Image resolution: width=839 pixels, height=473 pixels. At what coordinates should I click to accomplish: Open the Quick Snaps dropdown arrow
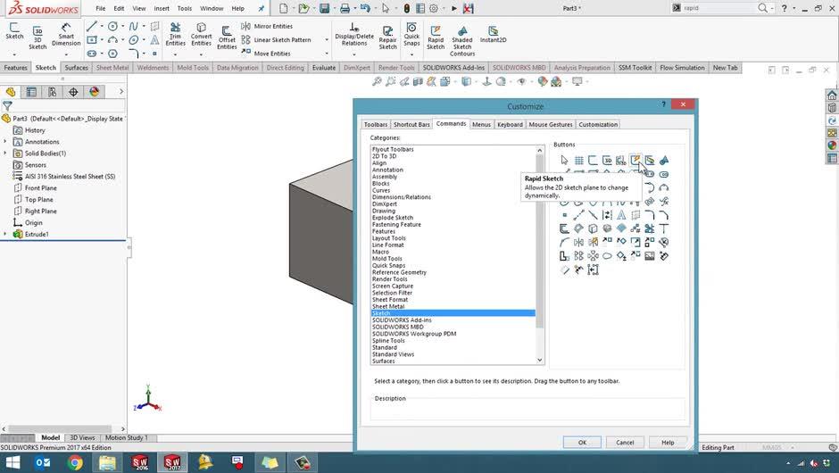pos(411,54)
